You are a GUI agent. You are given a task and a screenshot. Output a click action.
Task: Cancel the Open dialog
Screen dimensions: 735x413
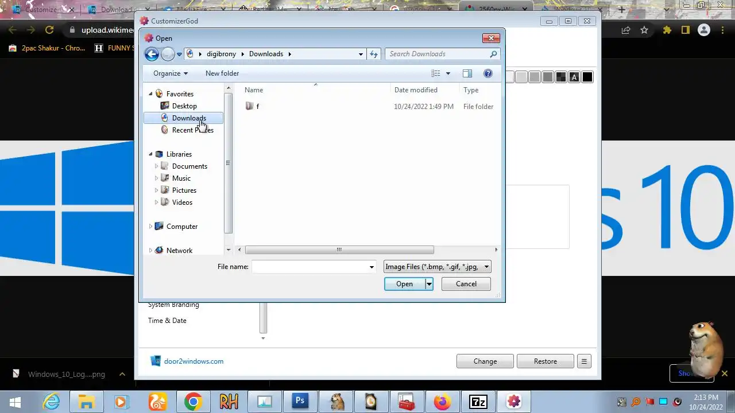click(466, 284)
